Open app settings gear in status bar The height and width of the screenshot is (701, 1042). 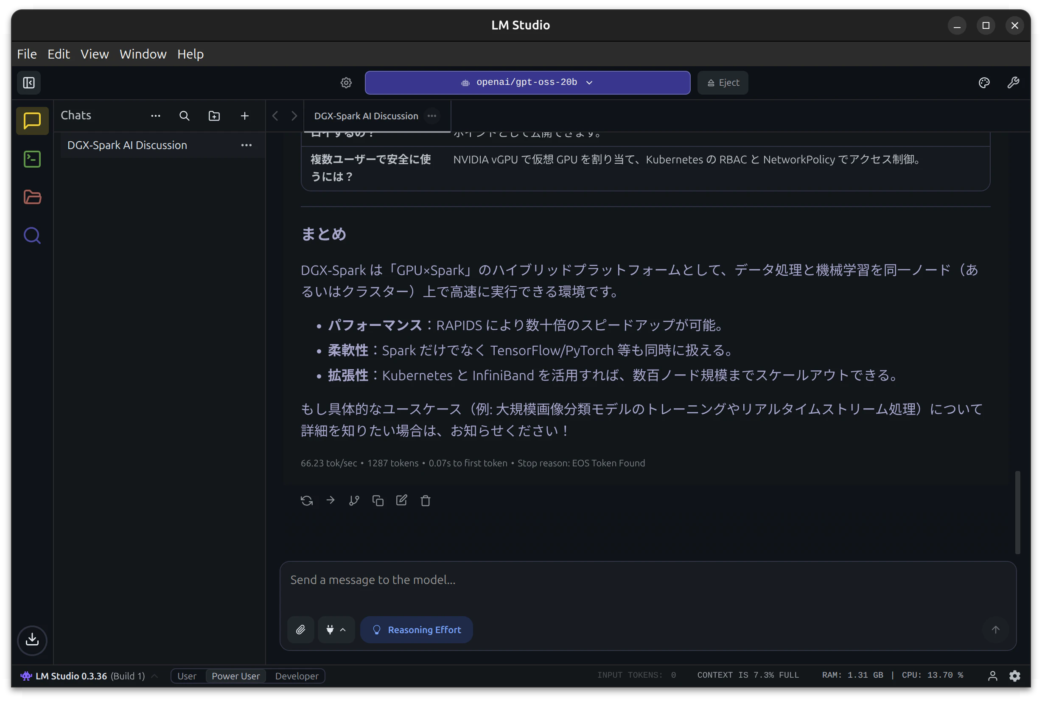click(x=1015, y=676)
